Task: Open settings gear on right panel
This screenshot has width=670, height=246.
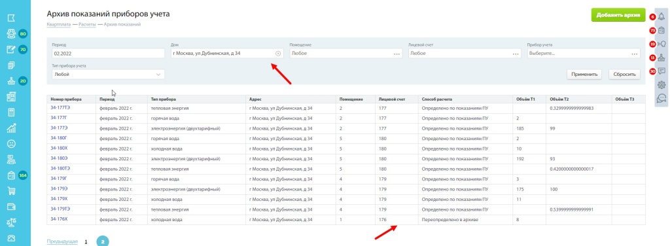Action: click(661, 84)
